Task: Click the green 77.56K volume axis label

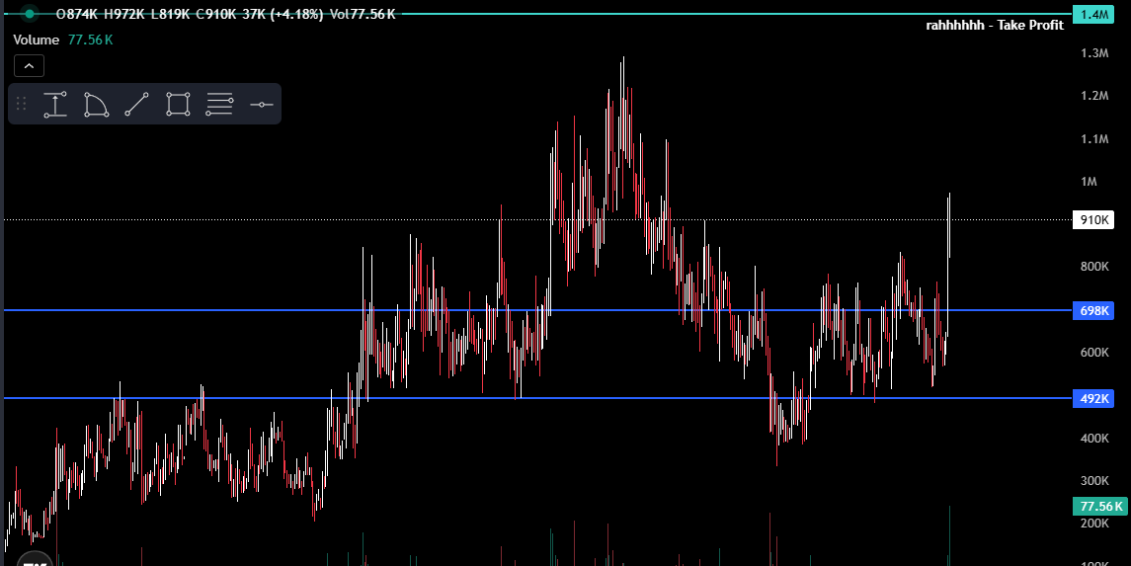Action: point(1099,506)
